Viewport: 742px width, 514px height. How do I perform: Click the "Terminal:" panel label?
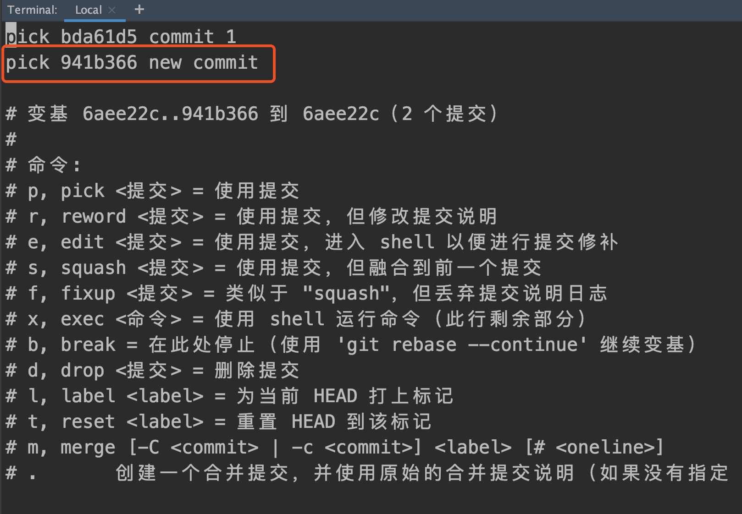pos(32,10)
